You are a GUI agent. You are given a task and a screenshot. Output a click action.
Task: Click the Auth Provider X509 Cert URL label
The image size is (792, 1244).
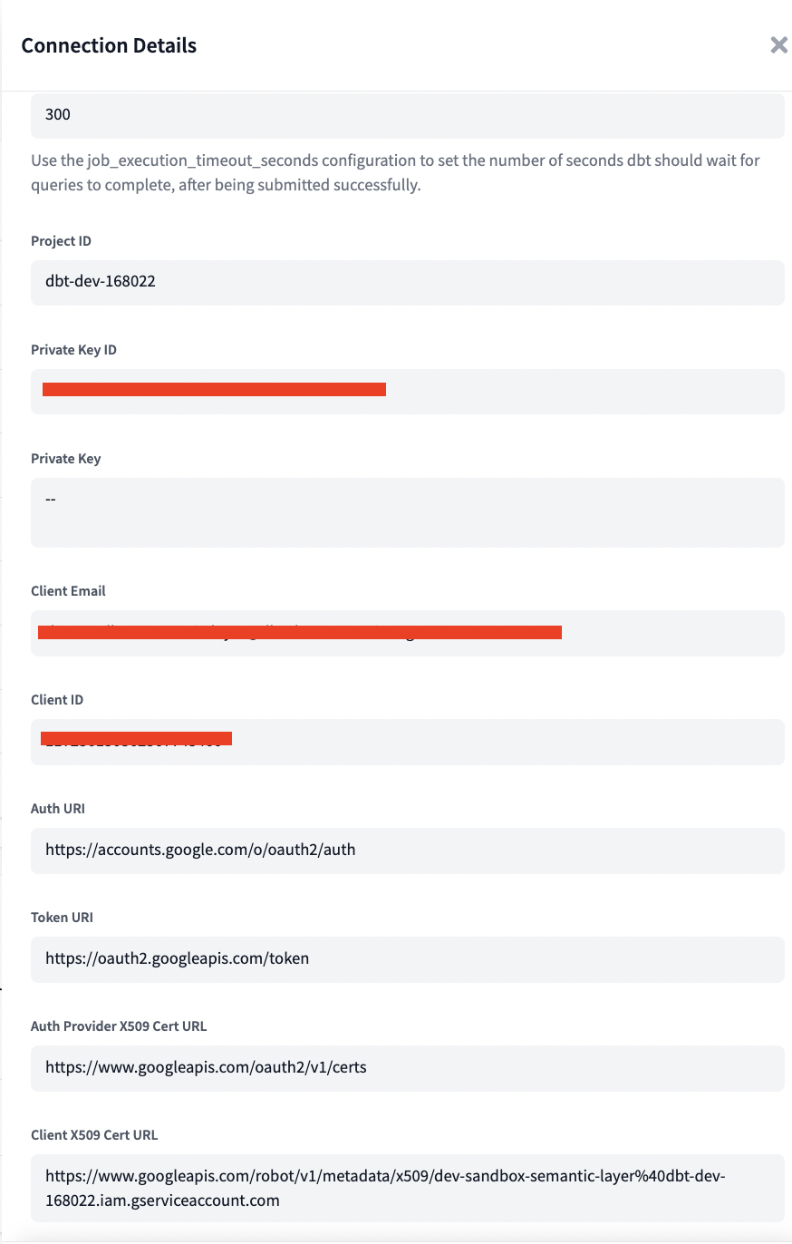pos(119,1025)
